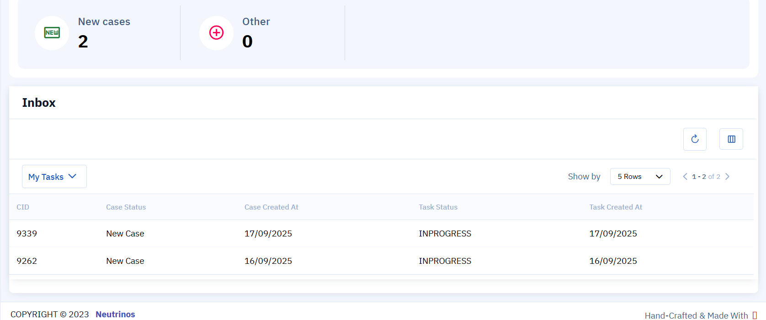Open the column chooser icon
This screenshot has height=320, width=766.
(x=731, y=139)
